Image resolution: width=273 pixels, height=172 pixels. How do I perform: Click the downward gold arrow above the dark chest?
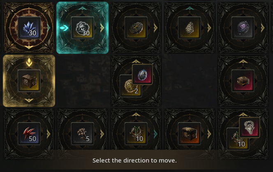pos(29,63)
